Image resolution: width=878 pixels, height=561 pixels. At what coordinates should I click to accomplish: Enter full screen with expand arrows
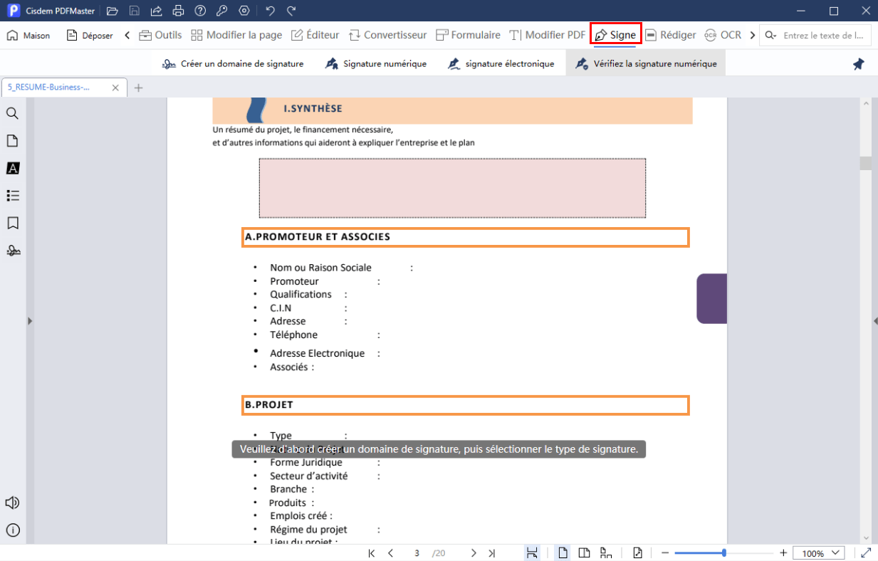pos(866,553)
